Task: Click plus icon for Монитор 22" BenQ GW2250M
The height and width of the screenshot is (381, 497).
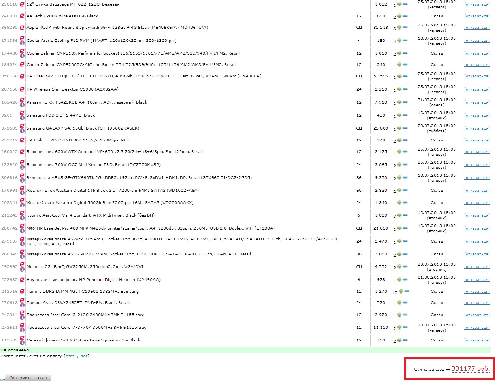Action: click(x=399, y=267)
